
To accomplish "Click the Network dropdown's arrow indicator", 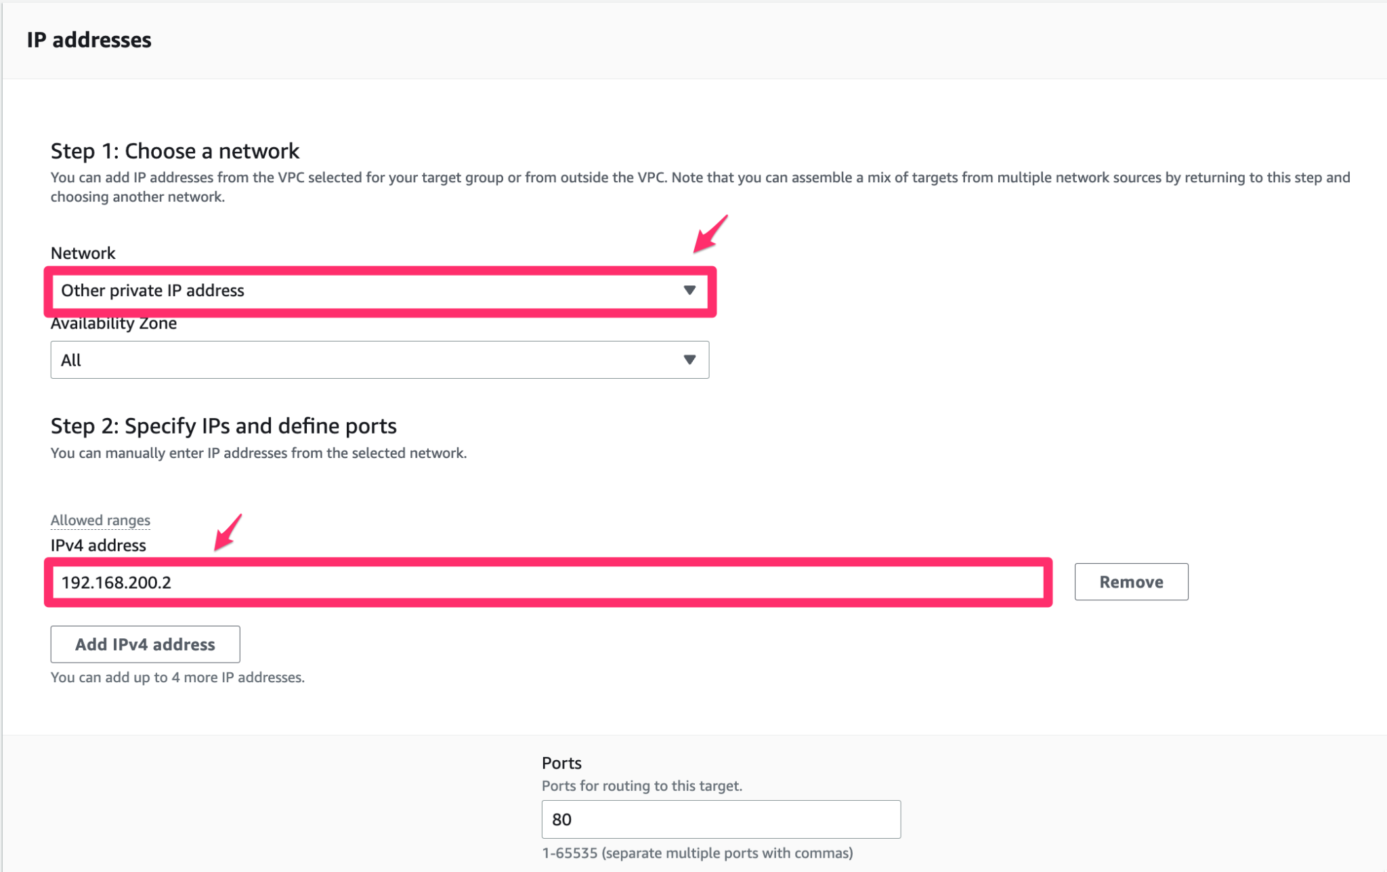I will tap(689, 291).
